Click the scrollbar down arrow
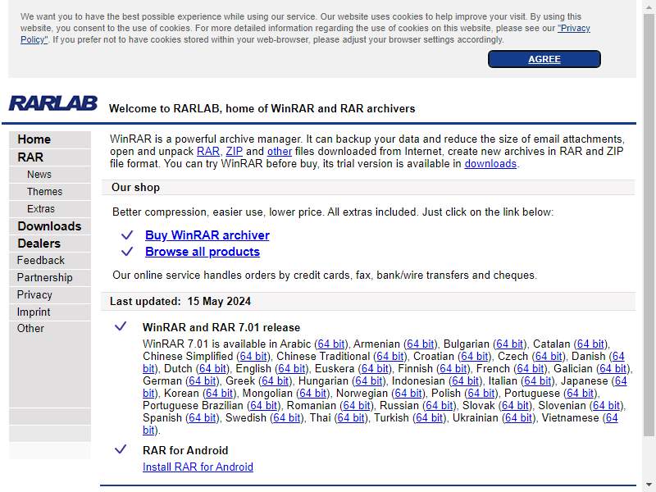Viewport: 656px width, 492px height. click(649, 485)
